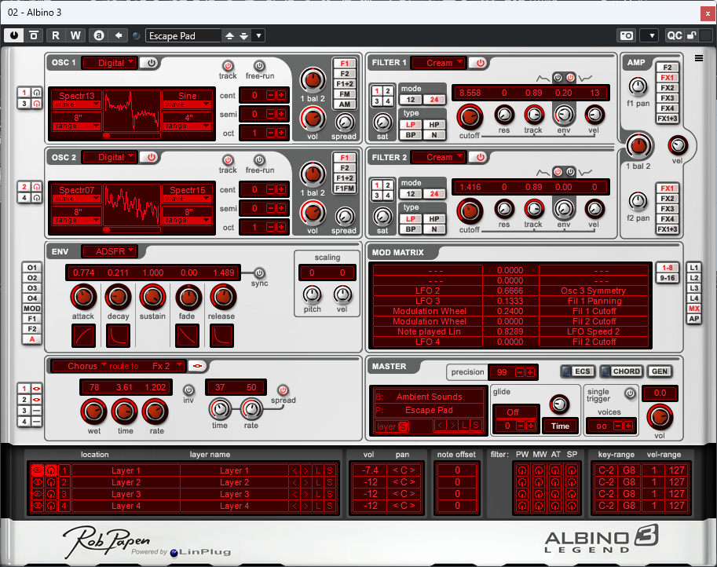Switch mod matrix to slots 9-16
This screenshot has height=567, width=717.
pyautogui.click(x=668, y=277)
